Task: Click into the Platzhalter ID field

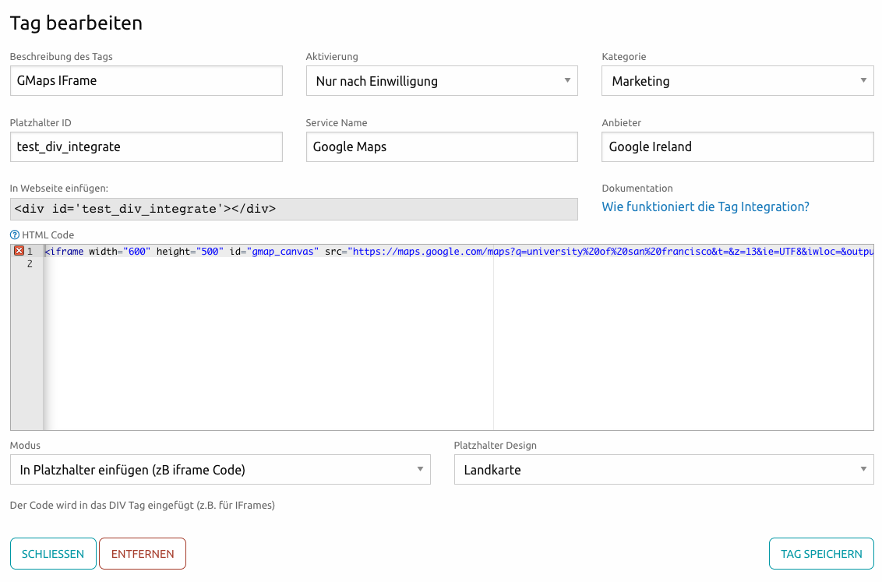Action: 146,146
